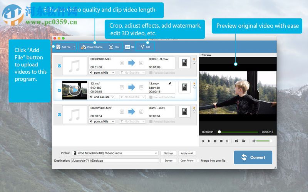Viewport: 308px width, 192px height.
Task: Take a snapshot of the preview
Action: pyautogui.click(x=237, y=141)
